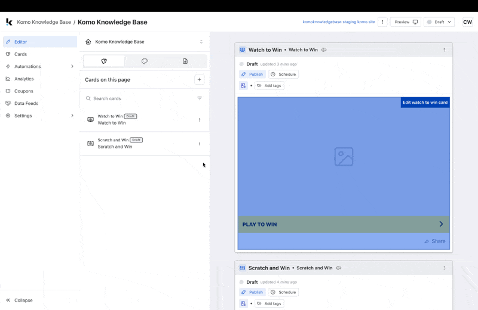The height and width of the screenshot is (310, 478).
Task: Switch to the palette styling tab
Action: (x=145, y=61)
